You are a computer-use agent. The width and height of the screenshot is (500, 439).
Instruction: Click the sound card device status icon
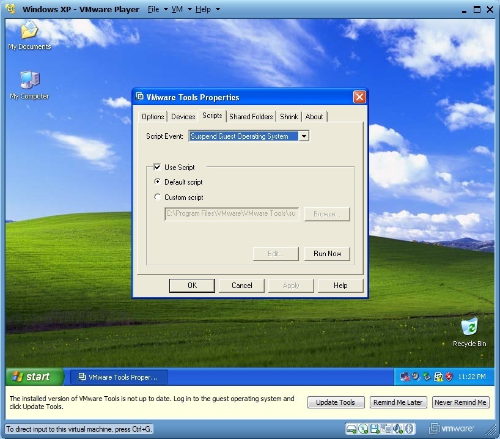click(398, 429)
